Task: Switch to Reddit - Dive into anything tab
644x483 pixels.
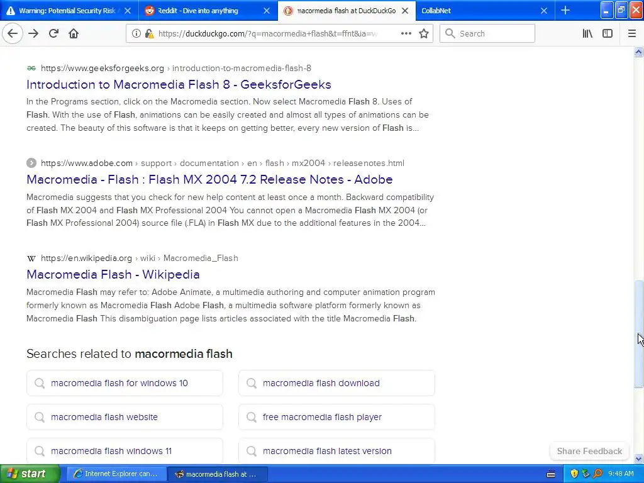Action: 197,11
